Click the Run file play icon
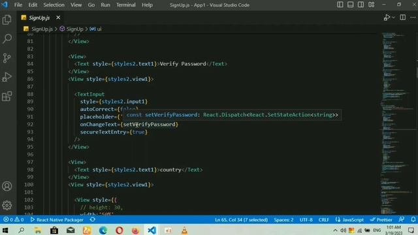 [387, 18]
